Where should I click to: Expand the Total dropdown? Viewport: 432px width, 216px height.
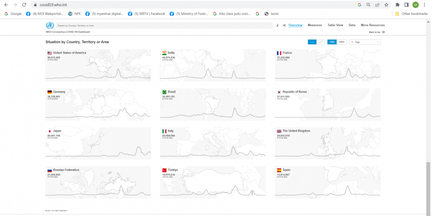pos(365,42)
